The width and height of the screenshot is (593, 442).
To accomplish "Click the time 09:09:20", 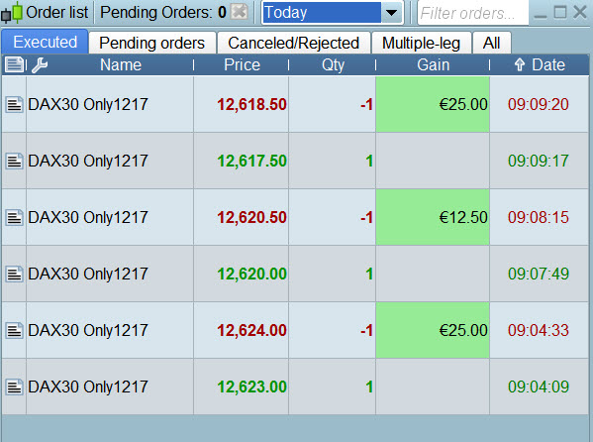I will tap(539, 104).
